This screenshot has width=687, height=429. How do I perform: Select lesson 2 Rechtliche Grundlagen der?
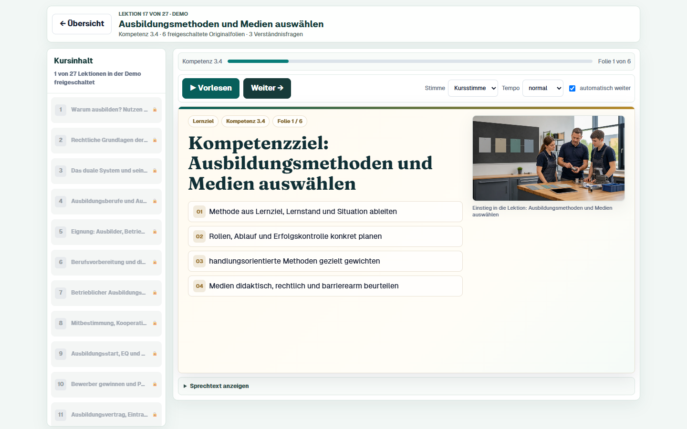106,140
